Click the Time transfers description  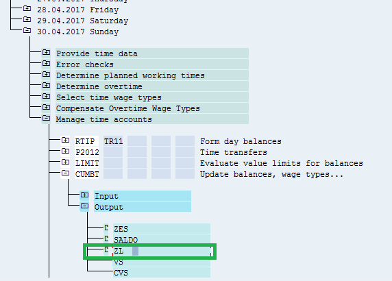[x=234, y=153]
